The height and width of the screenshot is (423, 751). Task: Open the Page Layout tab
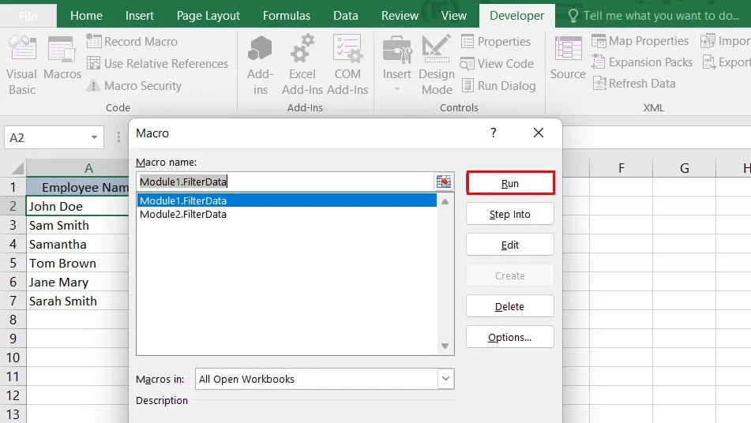(208, 16)
